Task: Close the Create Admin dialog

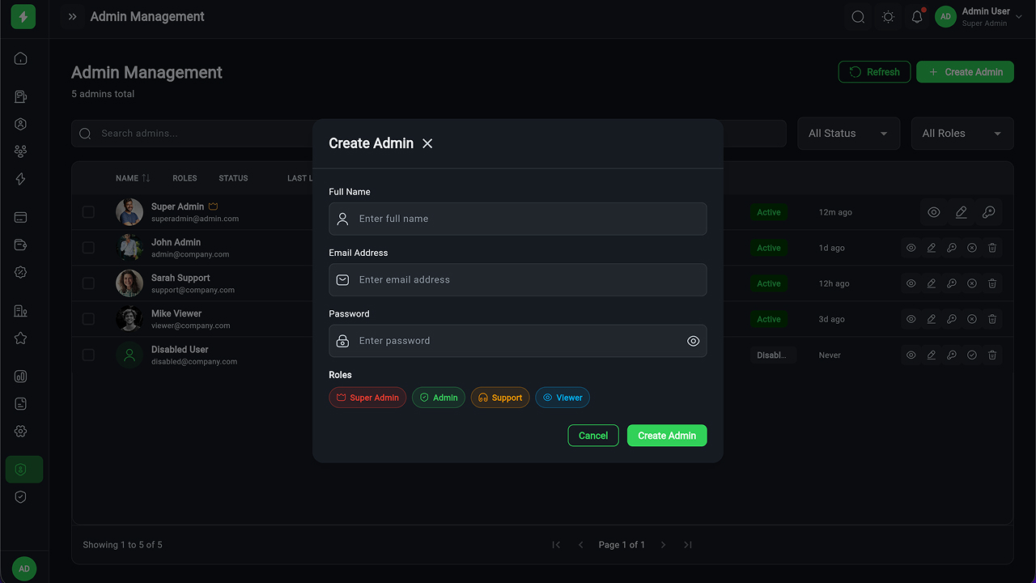Action: 427,143
